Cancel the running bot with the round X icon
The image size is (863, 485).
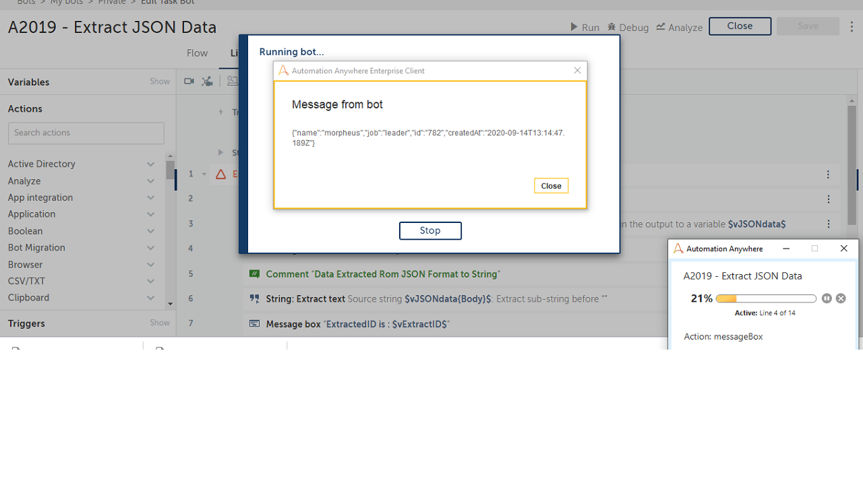(841, 298)
